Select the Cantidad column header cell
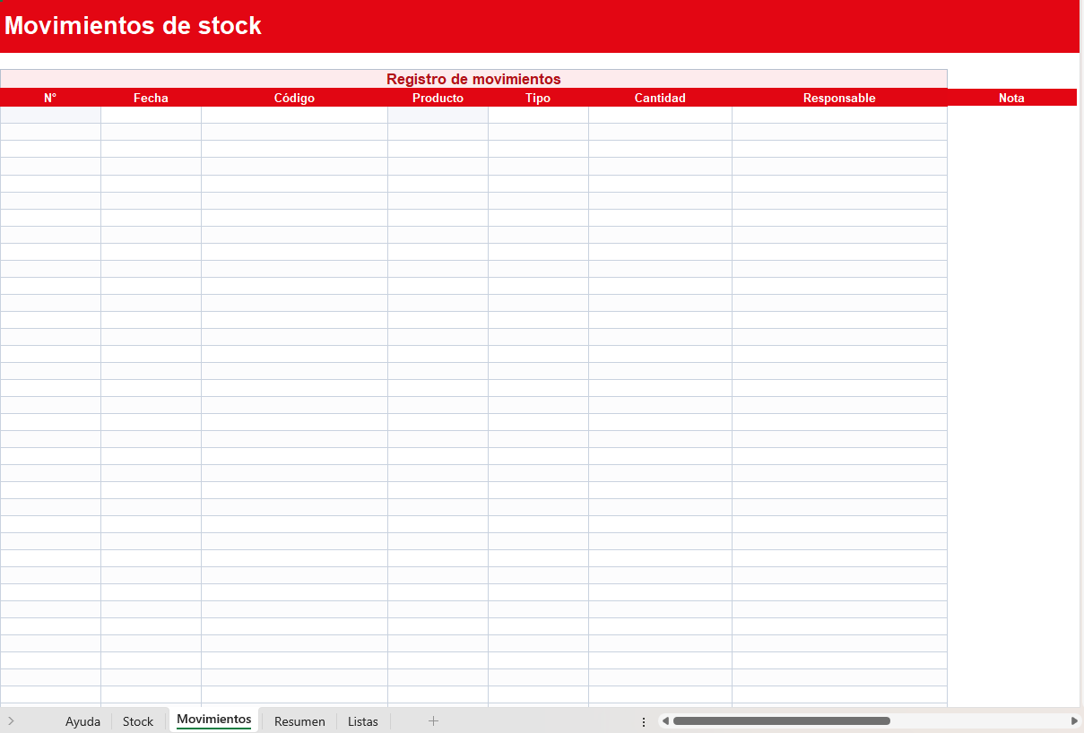The height and width of the screenshot is (733, 1084). [660, 98]
